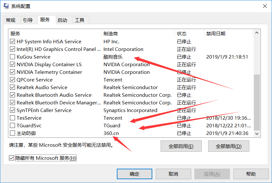Uncheck the QPCore Service checkbox
The image size is (272, 183).
click(x=12, y=80)
